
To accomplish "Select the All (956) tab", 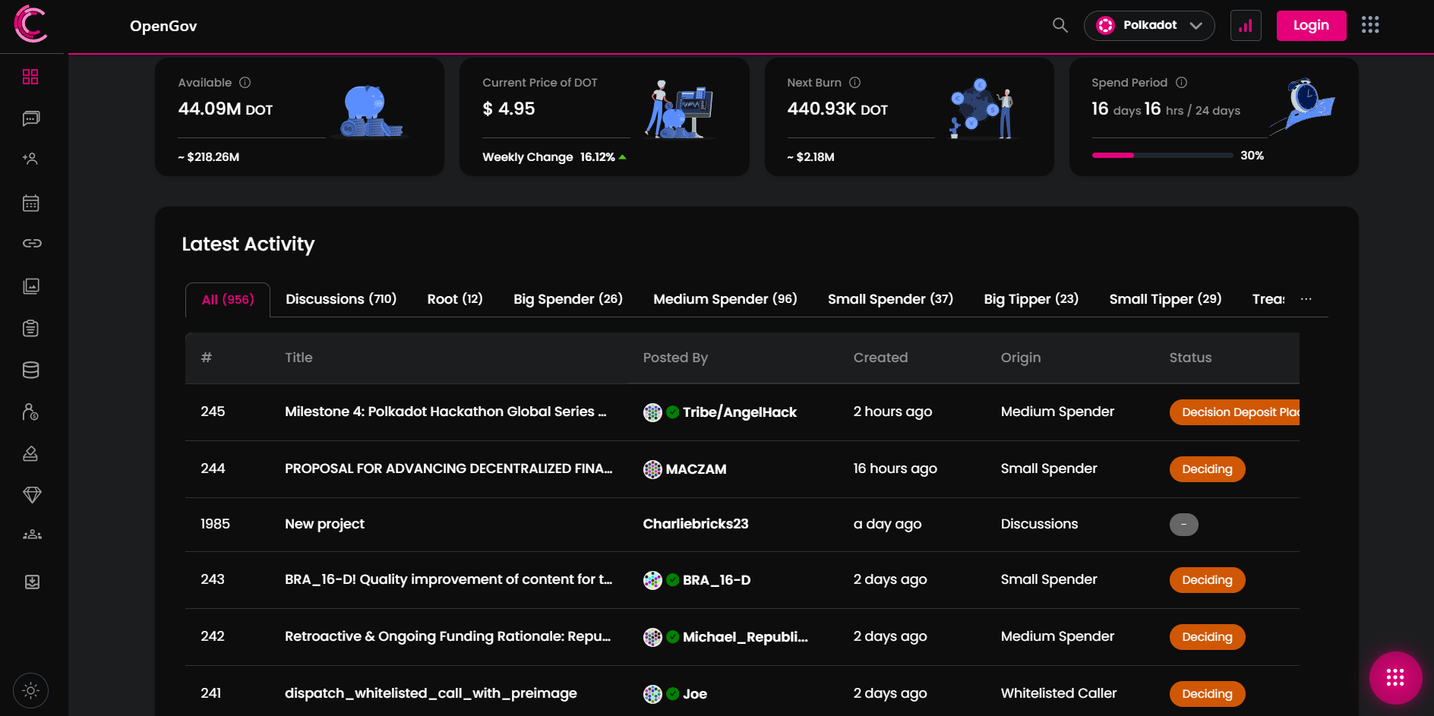I will pyautogui.click(x=228, y=300).
